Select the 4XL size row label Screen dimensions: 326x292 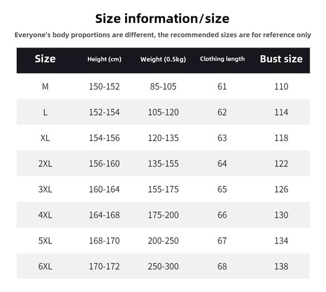click(x=45, y=215)
